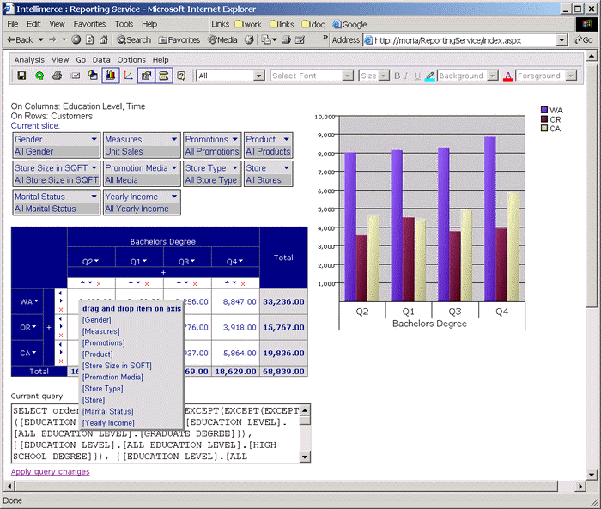Expand the Gender slicer dropdown
601x509 pixels.
coord(94,139)
